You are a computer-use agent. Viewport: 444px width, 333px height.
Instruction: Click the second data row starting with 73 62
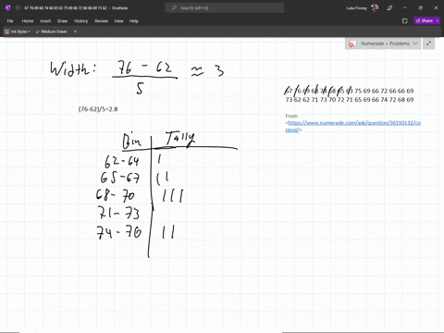point(350,100)
